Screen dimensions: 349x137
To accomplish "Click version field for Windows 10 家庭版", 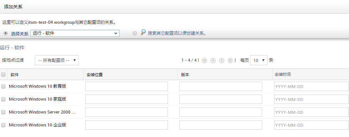I will point(221,99).
